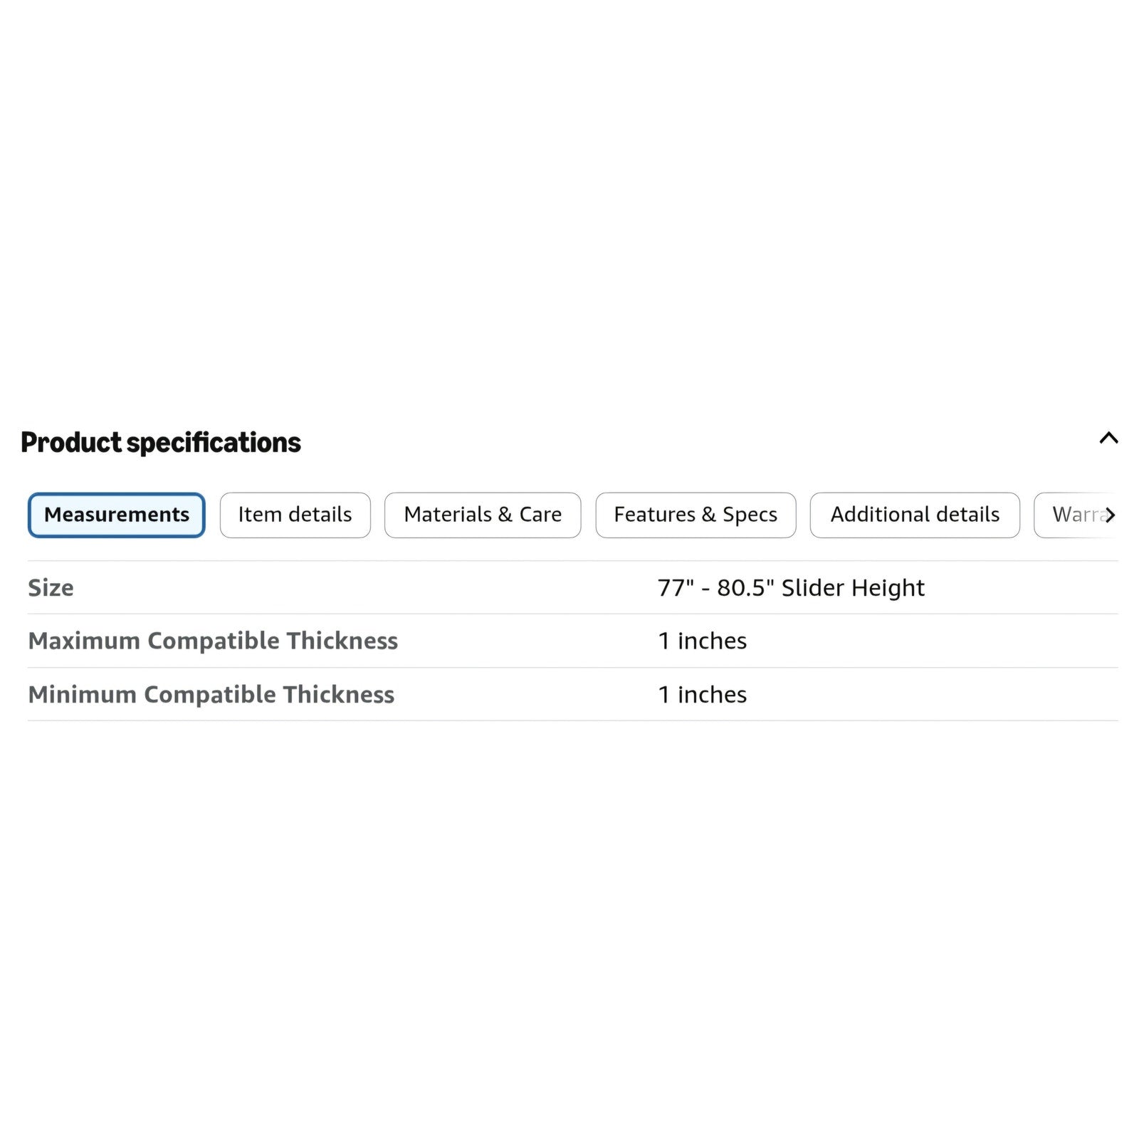The height and width of the screenshot is (1139, 1139).
Task: Show more tabs with right arrow
Action: (x=1111, y=515)
